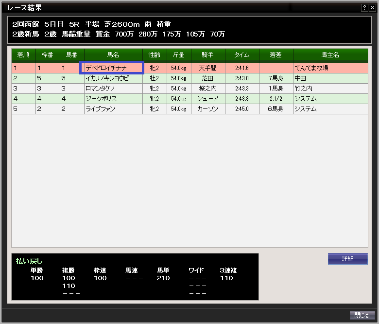This screenshot has width=379, height=324.
Task: Click jockey 城之内 cell
Action: (x=208, y=89)
